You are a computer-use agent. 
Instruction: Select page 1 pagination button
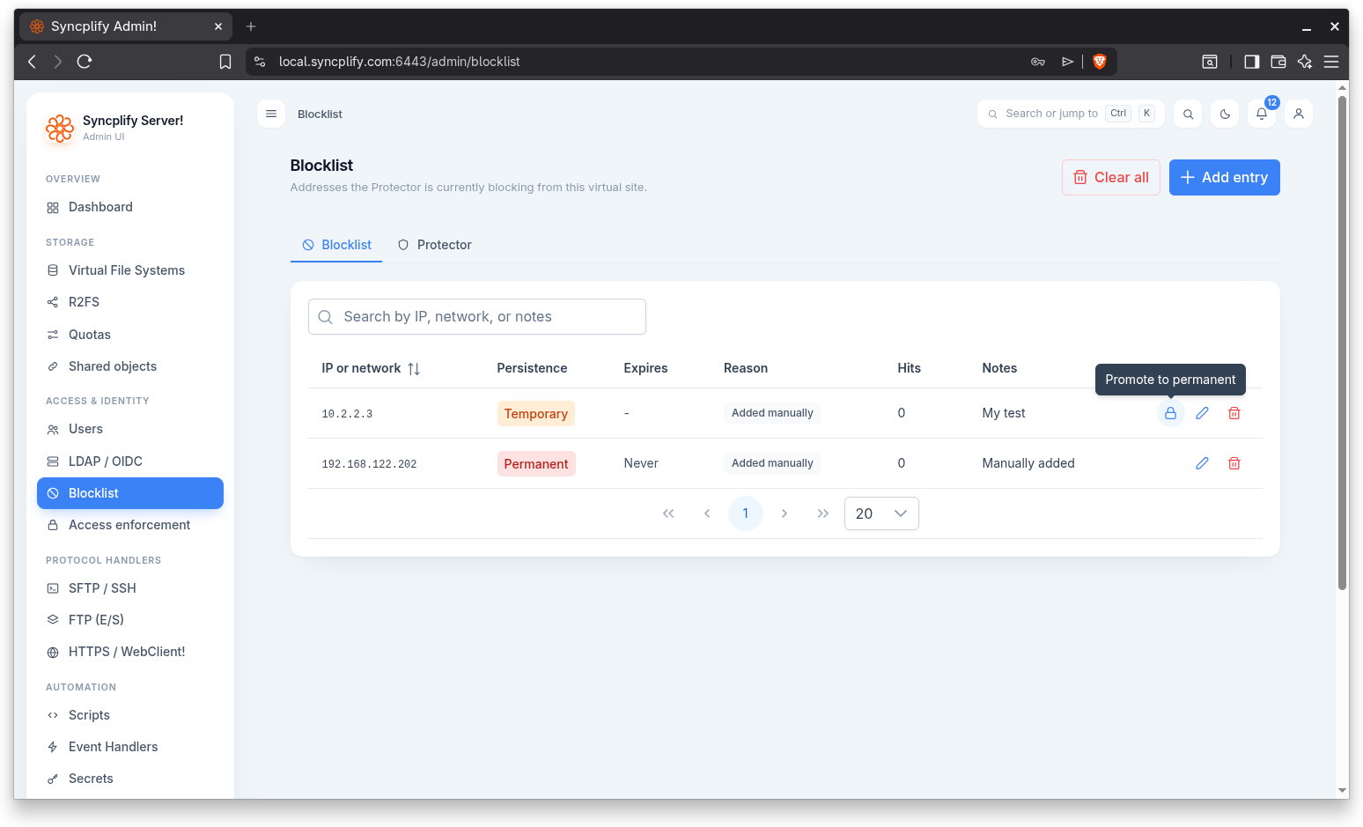pos(746,513)
